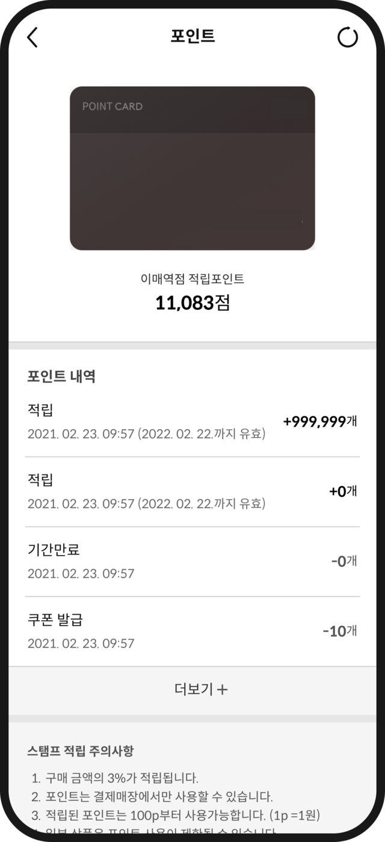385x842 pixels.
Task: Click the 포인트 내역 section header
Action: pos(61,377)
